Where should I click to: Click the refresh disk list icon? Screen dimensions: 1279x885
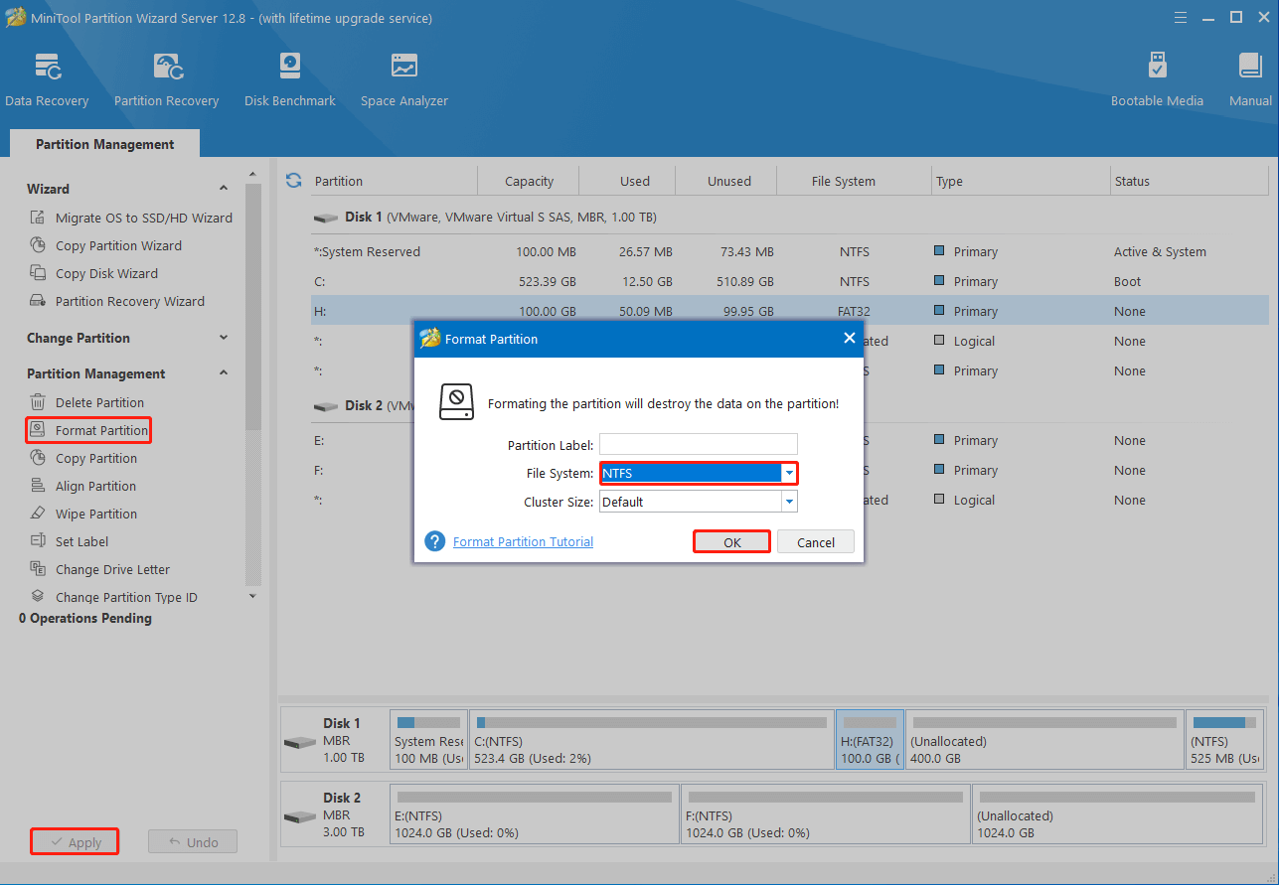pyautogui.click(x=293, y=180)
